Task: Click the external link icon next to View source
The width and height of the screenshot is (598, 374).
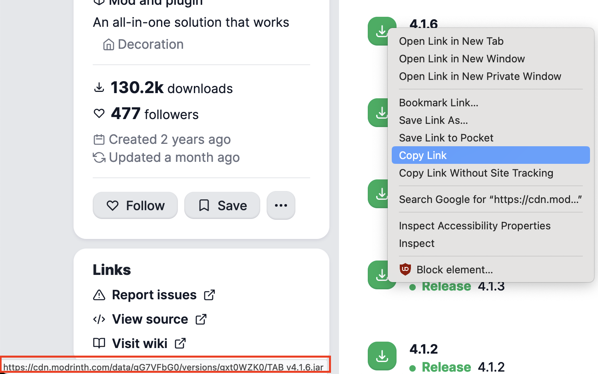Action: pyautogui.click(x=201, y=319)
